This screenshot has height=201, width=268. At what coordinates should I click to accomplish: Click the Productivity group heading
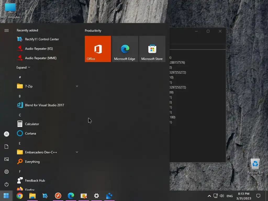click(x=93, y=31)
